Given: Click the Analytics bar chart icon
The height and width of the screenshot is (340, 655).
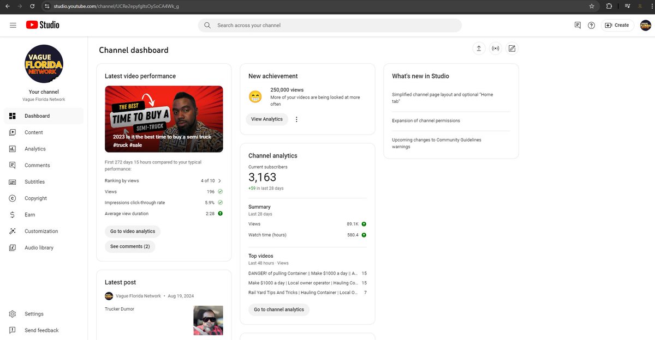Looking at the screenshot, I should click(x=13, y=149).
